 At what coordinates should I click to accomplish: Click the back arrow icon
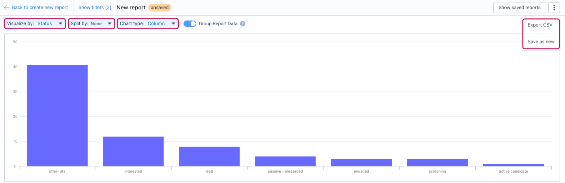click(x=6, y=7)
